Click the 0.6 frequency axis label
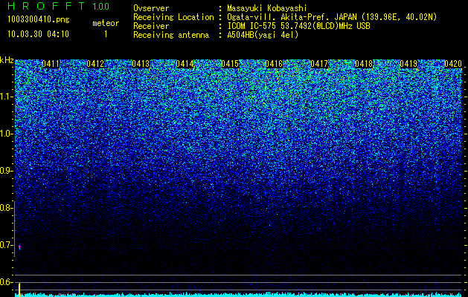The width and height of the screenshot is (468, 297). click(x=6, y=282)
